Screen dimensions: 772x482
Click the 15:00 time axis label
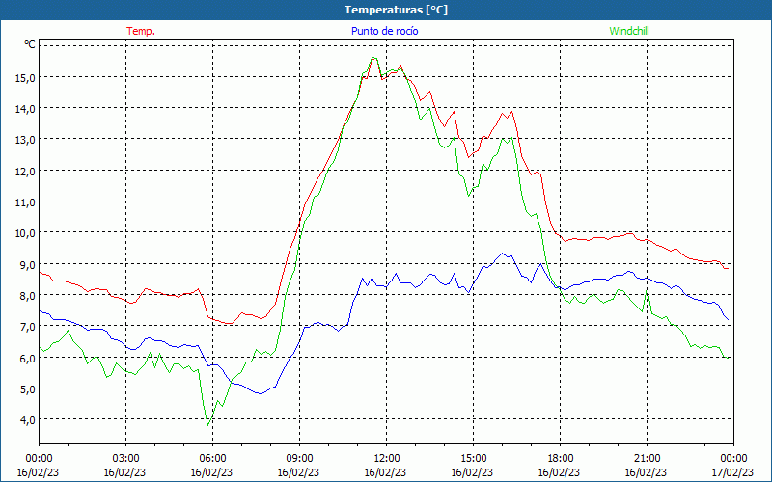473,458
